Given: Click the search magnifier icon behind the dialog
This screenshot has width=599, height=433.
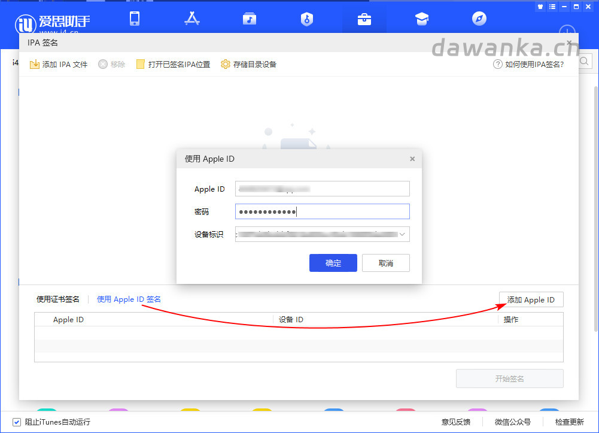Looking at the screenshot, I should 584,61.
